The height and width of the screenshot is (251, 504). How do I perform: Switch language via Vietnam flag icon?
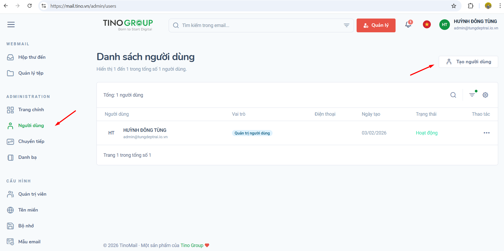tap(427, 25)
